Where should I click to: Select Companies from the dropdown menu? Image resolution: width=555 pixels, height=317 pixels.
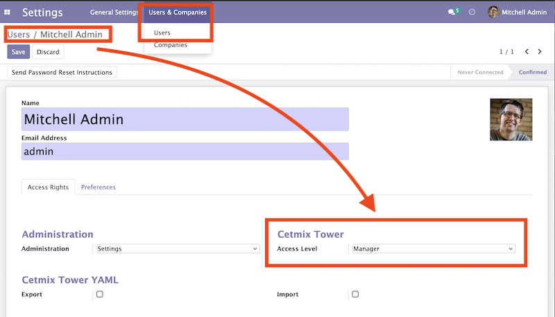coord(171,45)
